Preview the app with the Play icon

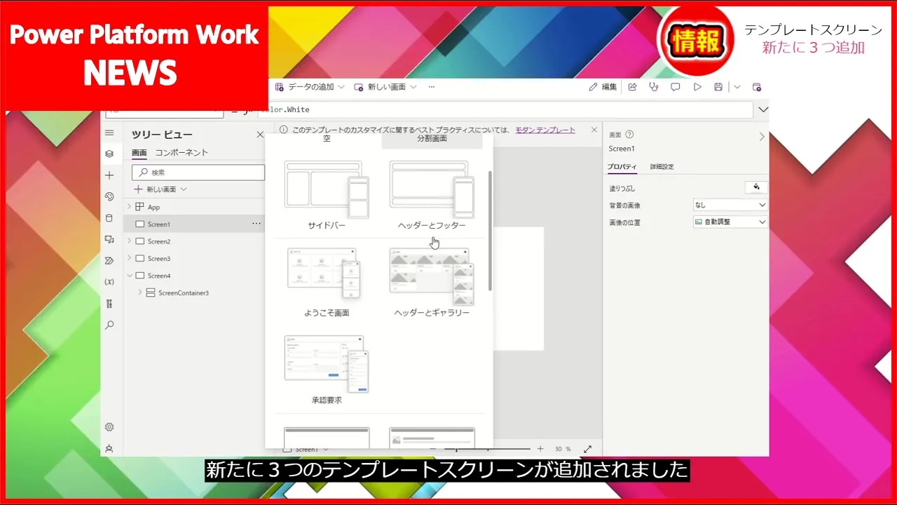point(697,87)
